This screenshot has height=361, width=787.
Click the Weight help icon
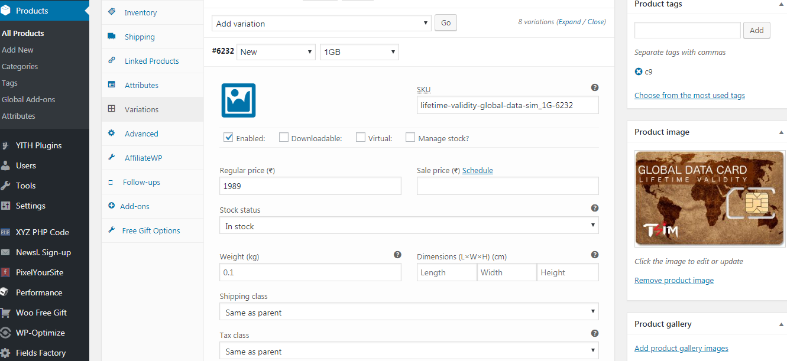click(x=397, y=255)
